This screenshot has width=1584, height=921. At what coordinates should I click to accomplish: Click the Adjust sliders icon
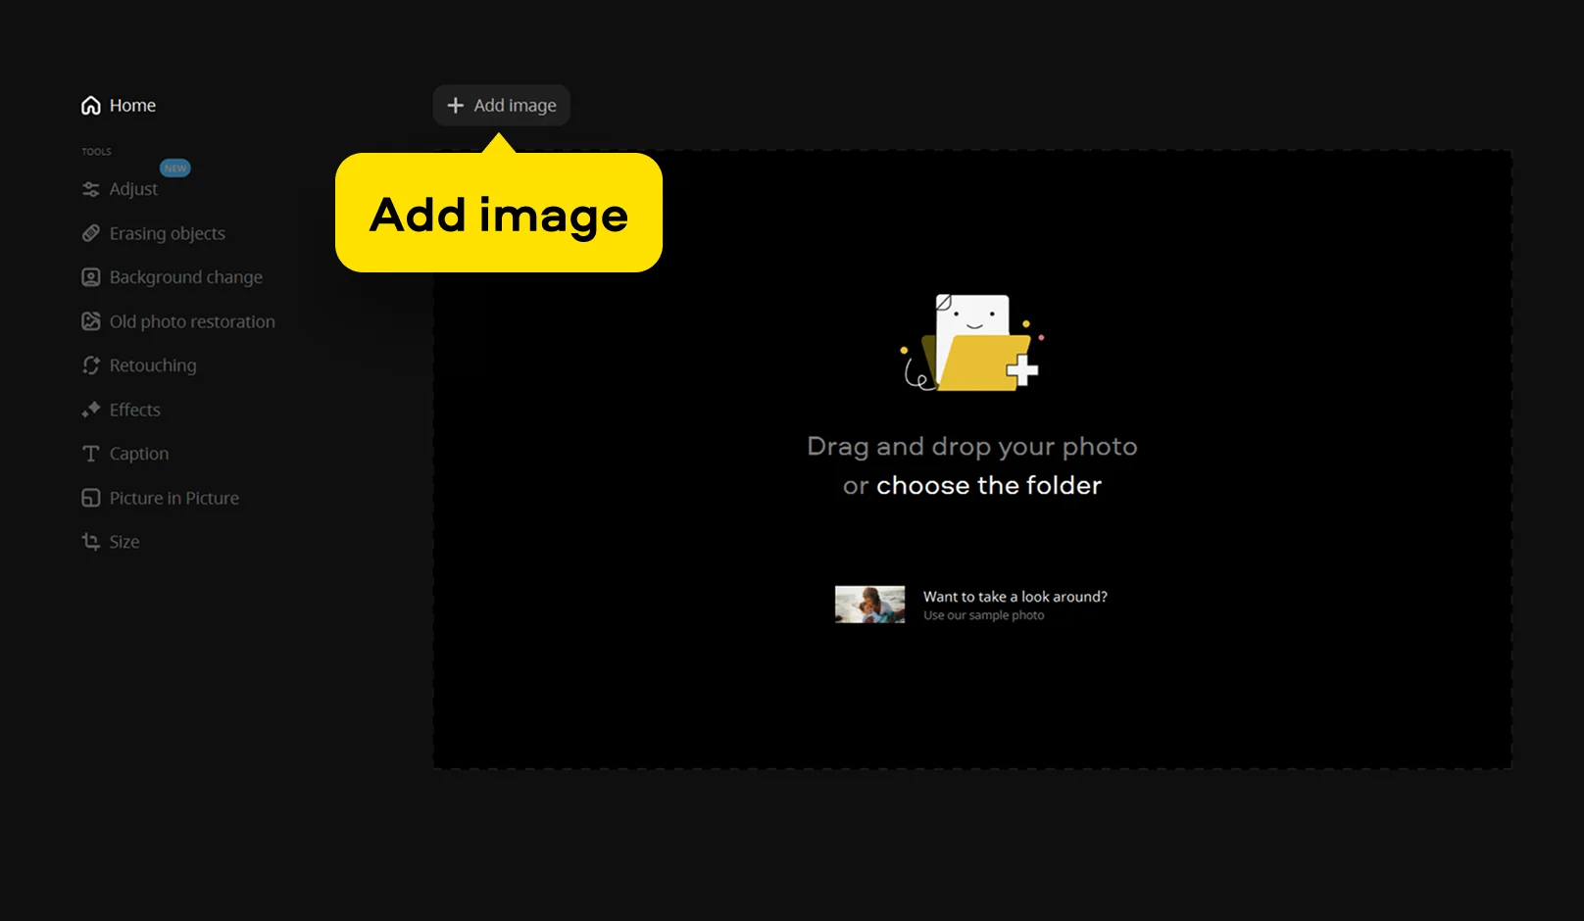coord(91,189)
